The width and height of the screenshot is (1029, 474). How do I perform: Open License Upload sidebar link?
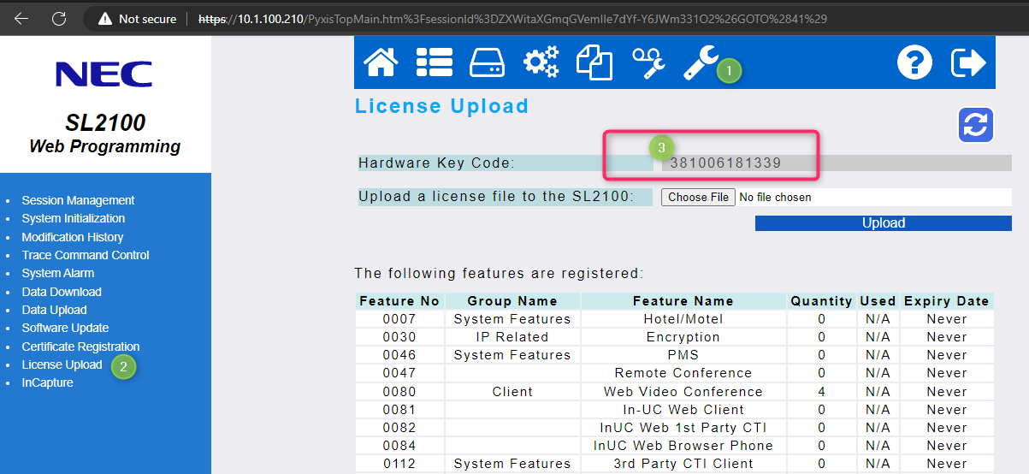(x=62, y=364)
